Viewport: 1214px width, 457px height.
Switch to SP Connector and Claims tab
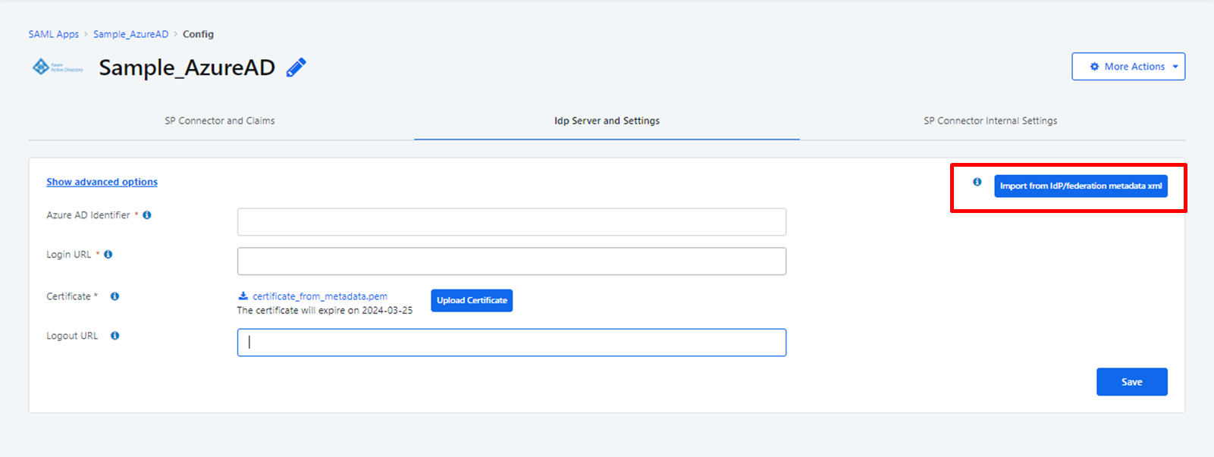[220, 121]
